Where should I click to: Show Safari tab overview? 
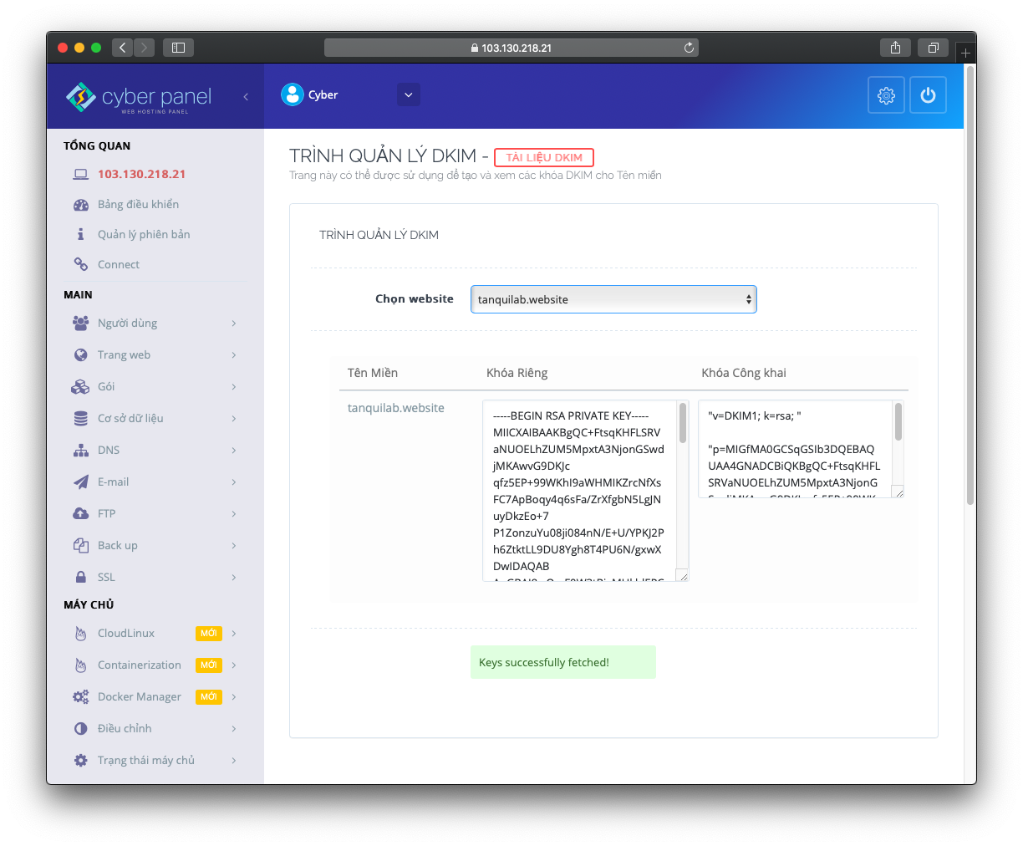pos(933,48)
